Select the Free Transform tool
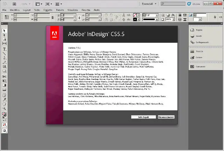The width and height of the screenshot is (224, 151). pyautogui.click(x=4, y=81)
